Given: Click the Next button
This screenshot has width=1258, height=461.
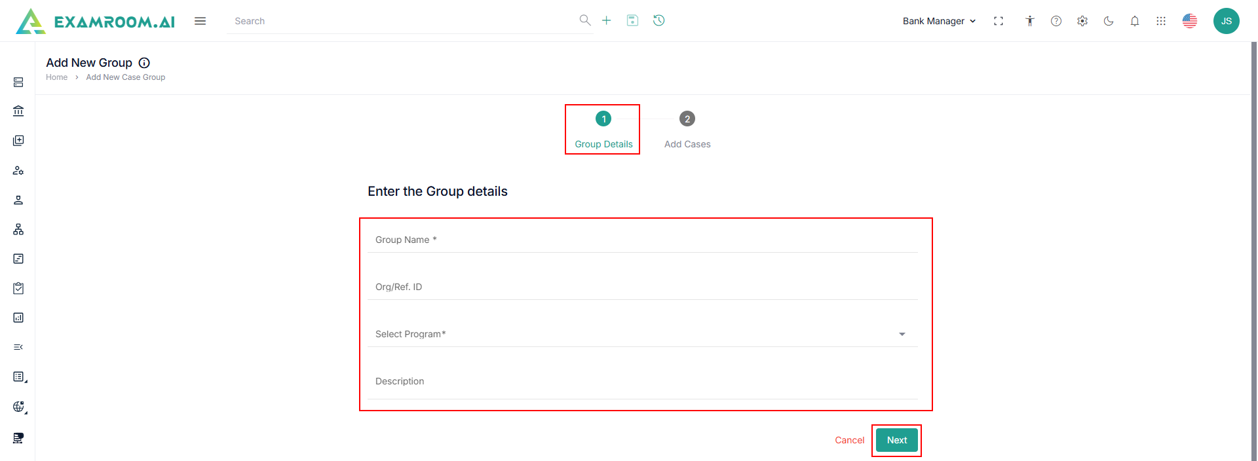Looking at the screenshot, I should (896, 440).
